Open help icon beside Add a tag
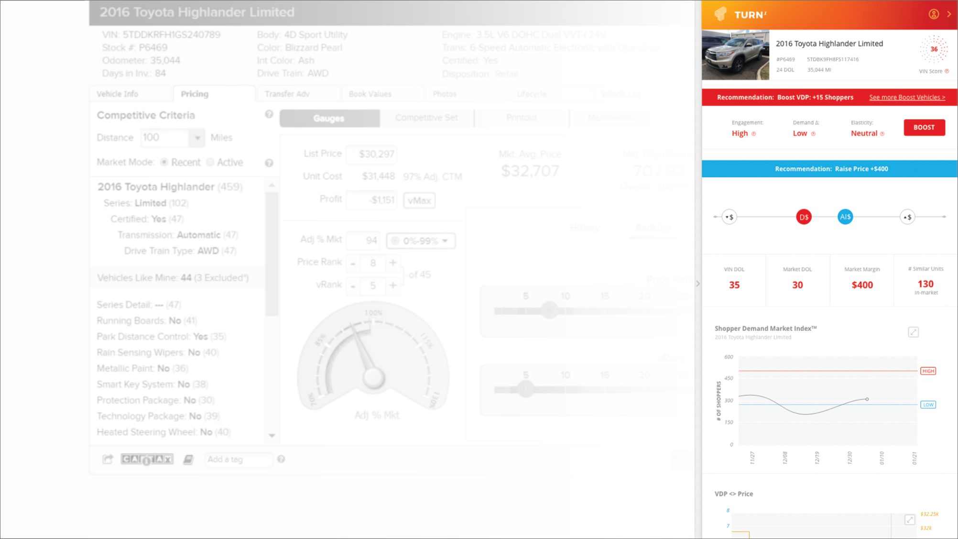Screen dimensions: 958x539 click(x=281, y=459)
